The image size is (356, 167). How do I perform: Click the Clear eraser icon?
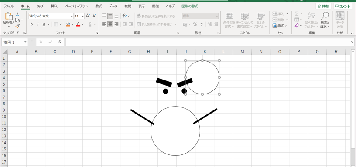[297, 26]
